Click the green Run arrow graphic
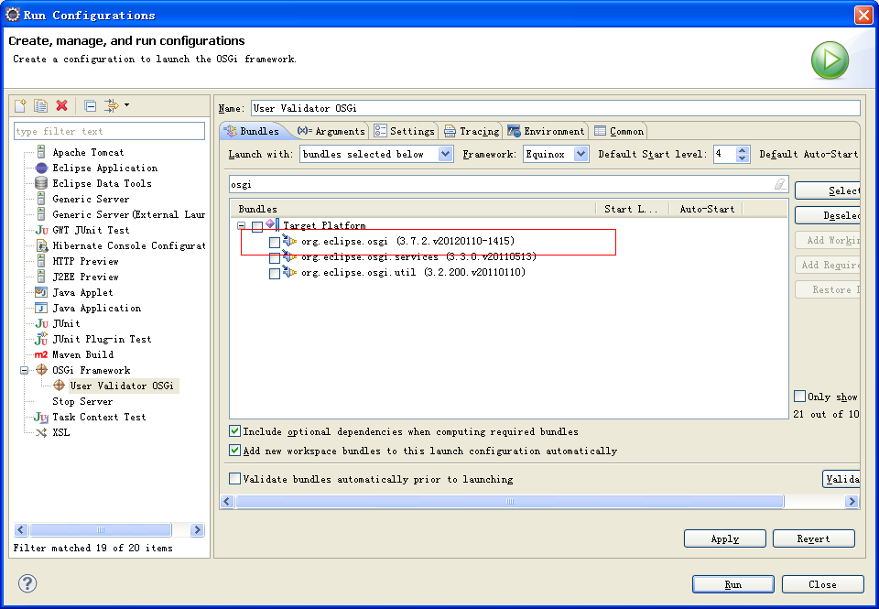This screenshot has width=879, height=609. (830, 60)
